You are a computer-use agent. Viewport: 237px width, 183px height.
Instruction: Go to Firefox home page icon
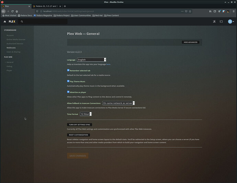pyautogui.click(x=17, y=11)
